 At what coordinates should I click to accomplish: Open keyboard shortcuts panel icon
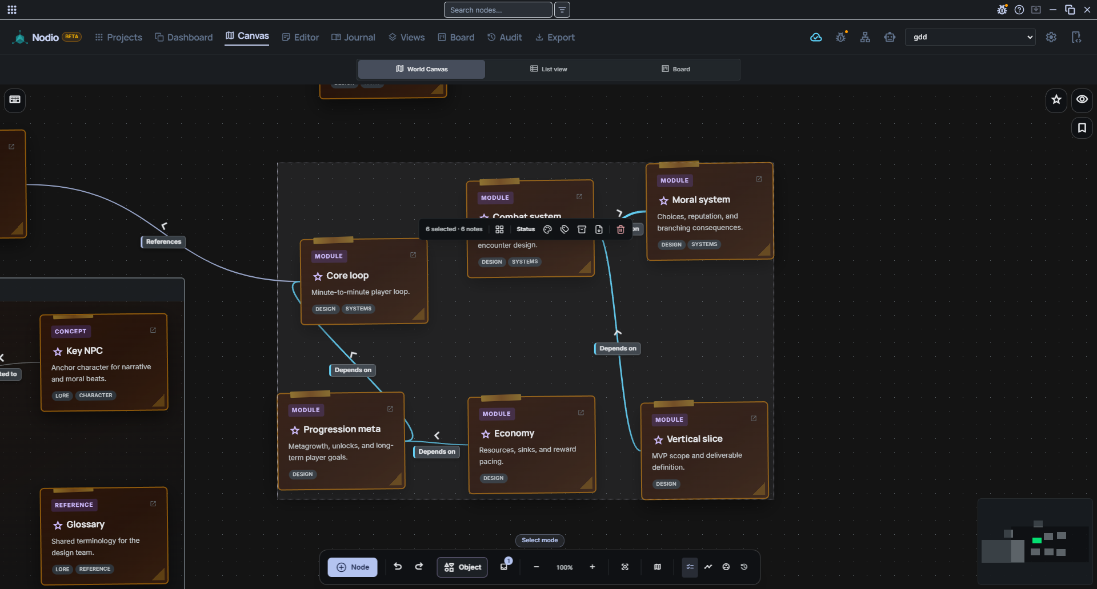point(15,100)
